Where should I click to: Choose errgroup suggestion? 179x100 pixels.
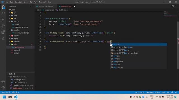139,62
